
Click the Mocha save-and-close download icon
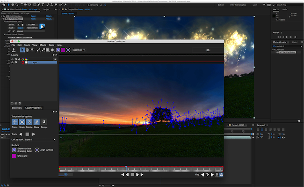pyautogui.click(x=14, y=50)
